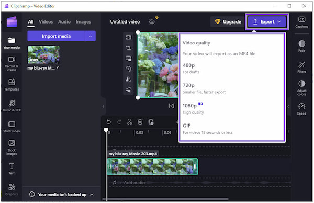Choose the GIF export option
This screenshot has height=203, width=314.
(x=232, y=129)
